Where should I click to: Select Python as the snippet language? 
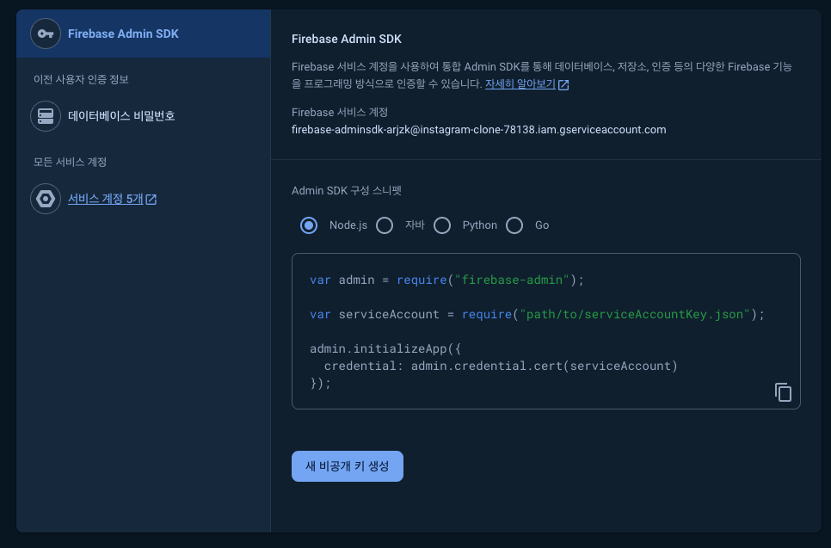(442, 225)
